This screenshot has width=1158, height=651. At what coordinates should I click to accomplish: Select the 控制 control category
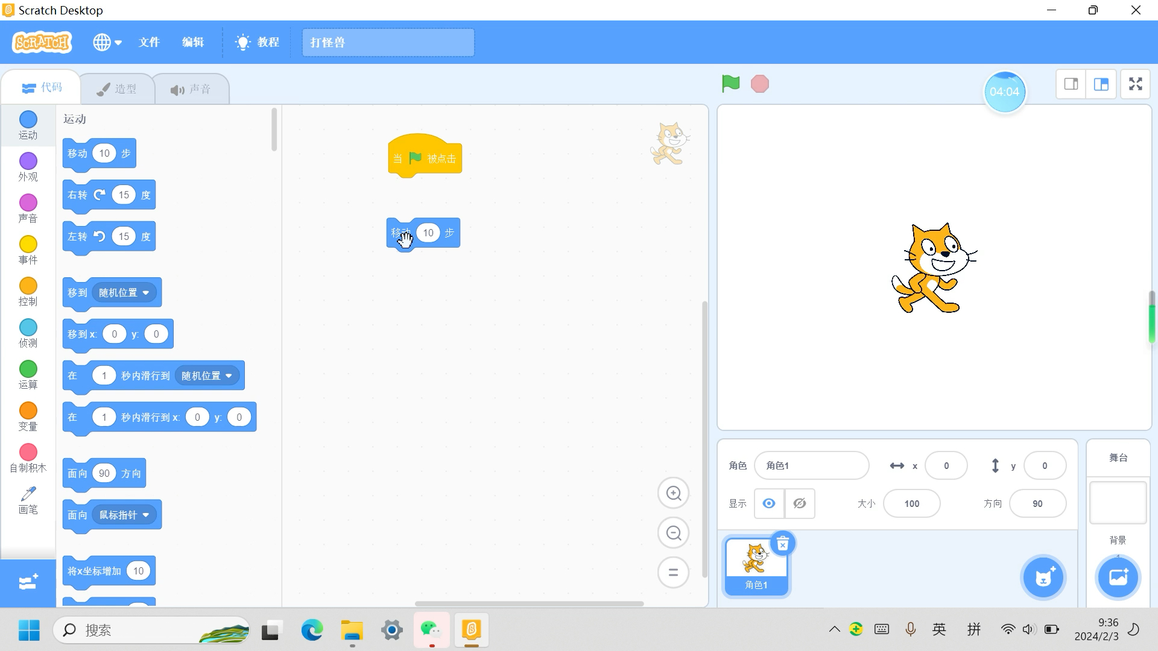28,292
